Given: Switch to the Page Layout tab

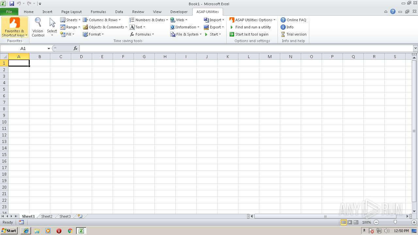Looking at the screenshot, I should (72, 12).
